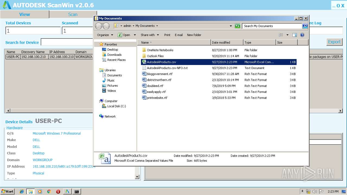Image resolution: width=347 pixels, height=195 pixels.
Task: Open the Music library
Action: pyautogui.click(x=111, y=80)
